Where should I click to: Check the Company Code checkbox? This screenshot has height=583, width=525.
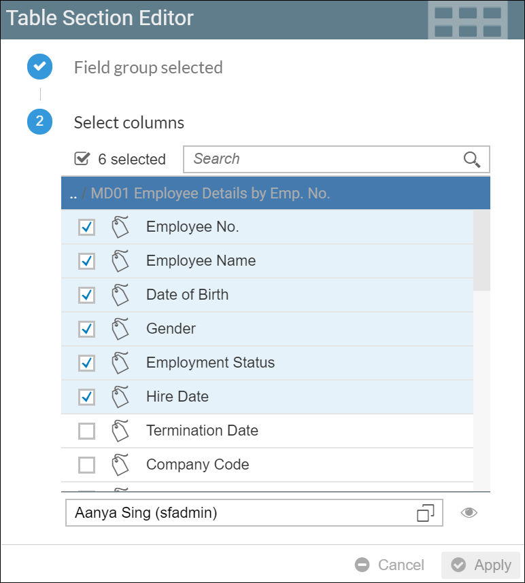click(x=86, y=465)
